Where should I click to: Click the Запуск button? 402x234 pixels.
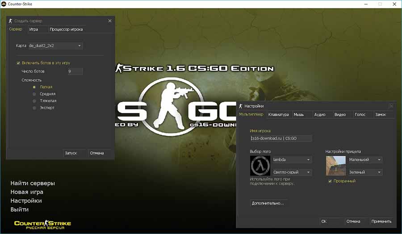coord(74,153)
